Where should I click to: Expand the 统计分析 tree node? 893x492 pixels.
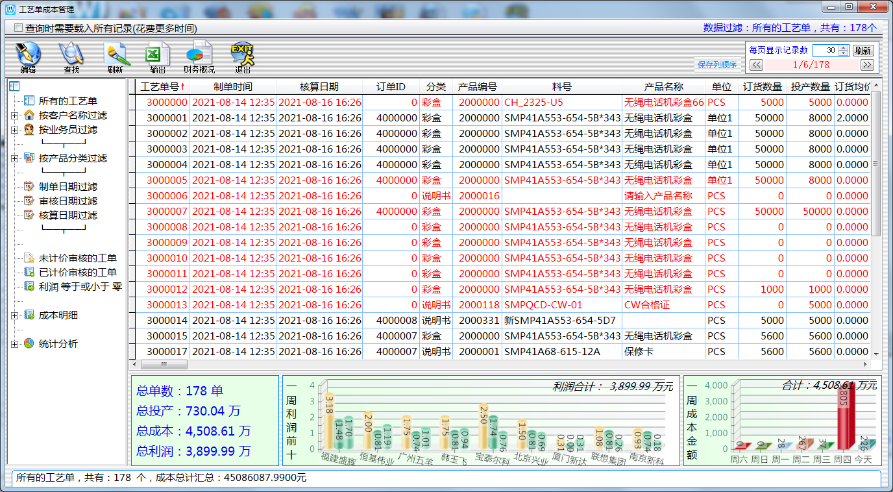(x=14, y=344)
